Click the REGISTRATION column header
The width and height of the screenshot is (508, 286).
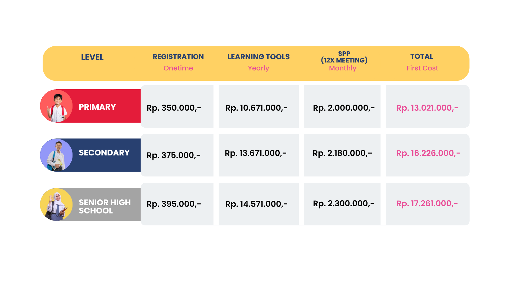point(178,57)
